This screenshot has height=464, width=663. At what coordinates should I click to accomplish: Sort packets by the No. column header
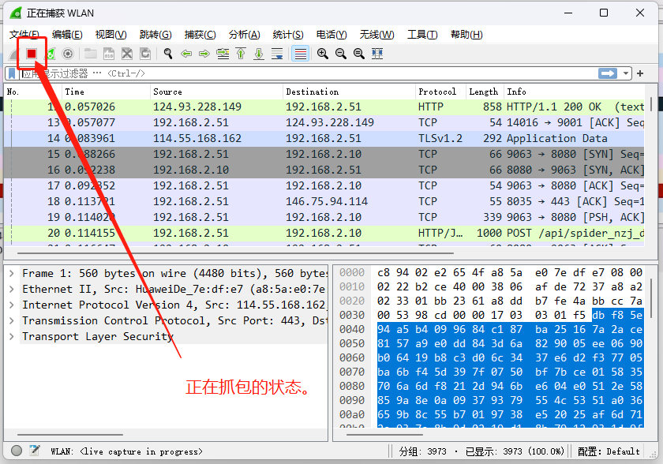(x=33, y=92)
